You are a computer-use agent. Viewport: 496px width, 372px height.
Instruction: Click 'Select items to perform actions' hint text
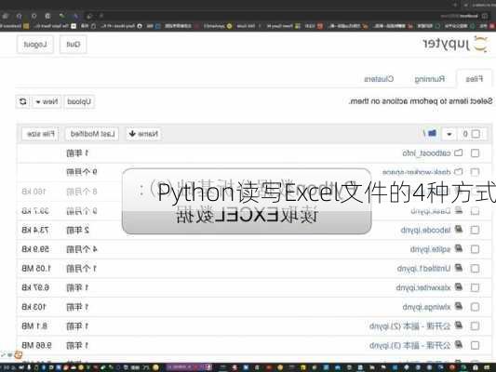coord(421,101)
